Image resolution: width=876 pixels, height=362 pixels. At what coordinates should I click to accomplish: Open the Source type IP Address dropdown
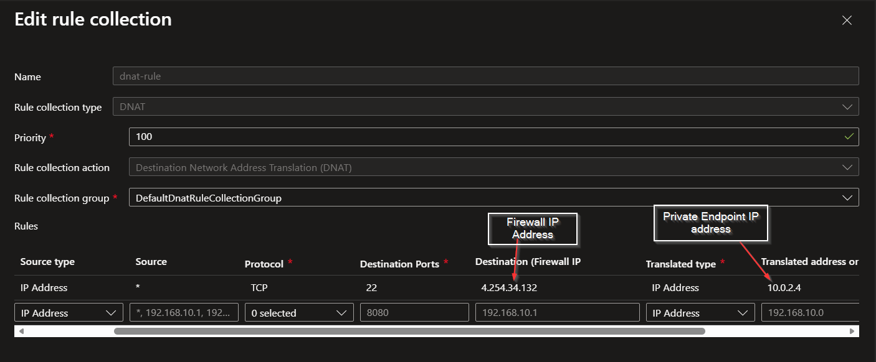point(69,313)
